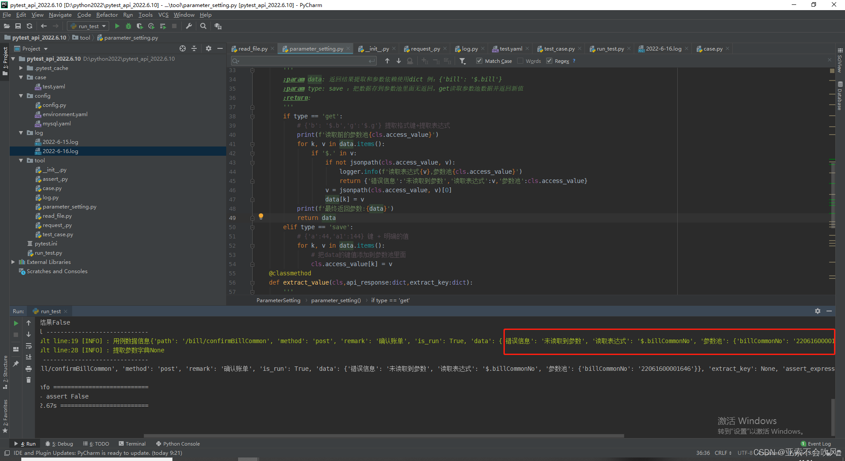The image size is (845, 461).
Task: Toggle the Match Case checkbox
Action: 479,61
